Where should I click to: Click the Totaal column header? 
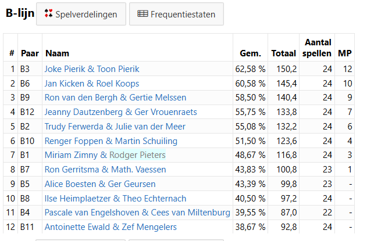[284, 53]
